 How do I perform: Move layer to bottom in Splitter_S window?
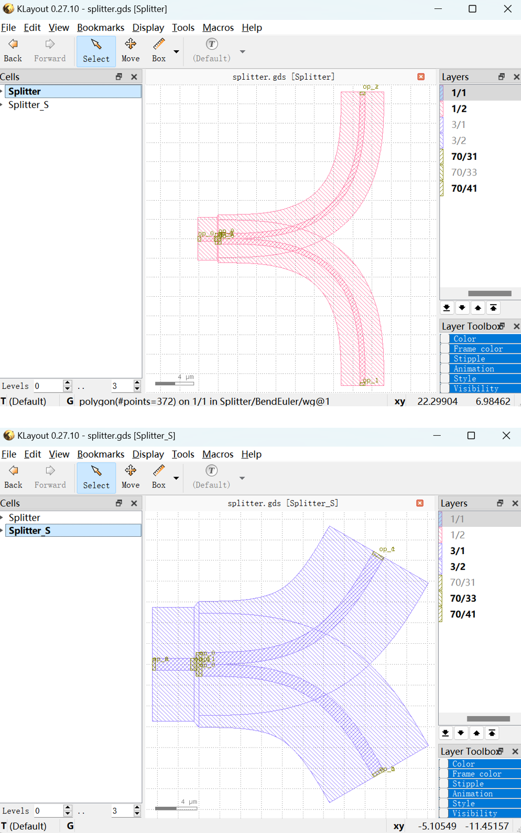click(446, 733)
